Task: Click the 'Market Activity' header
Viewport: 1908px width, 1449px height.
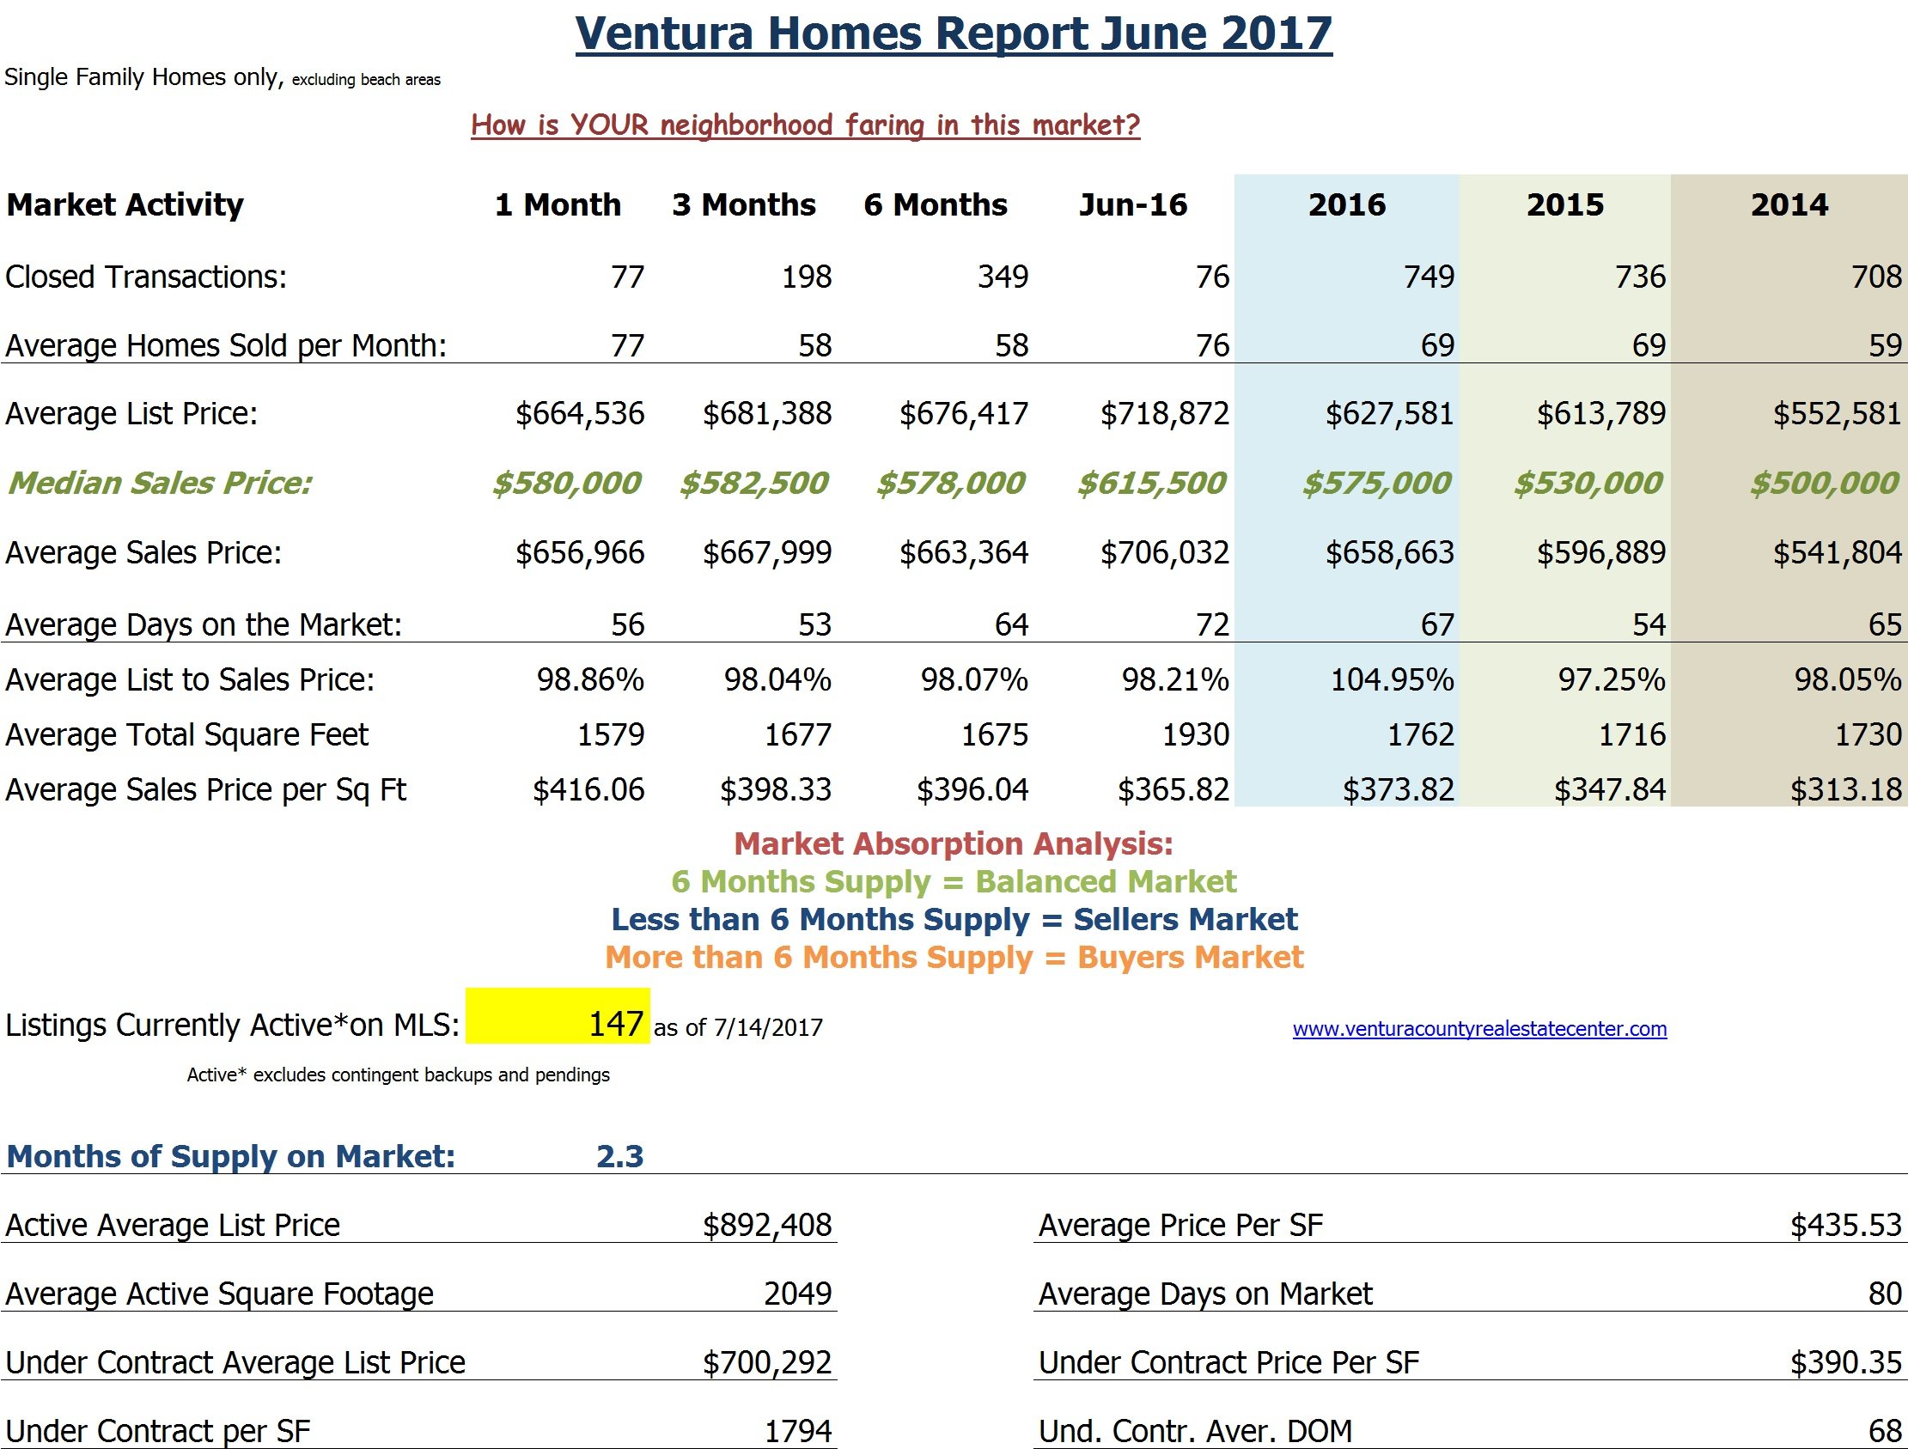Action: 125,204
